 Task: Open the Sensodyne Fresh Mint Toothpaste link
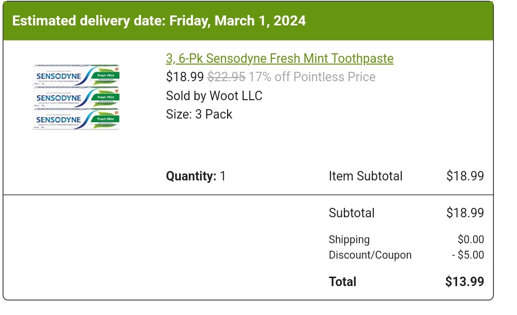point(279,59)
